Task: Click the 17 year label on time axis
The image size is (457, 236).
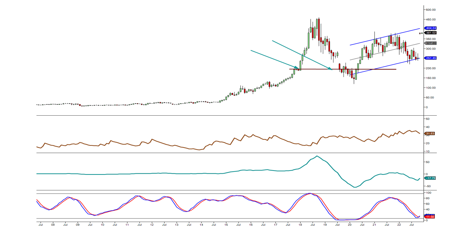Action: click(275, 224)
